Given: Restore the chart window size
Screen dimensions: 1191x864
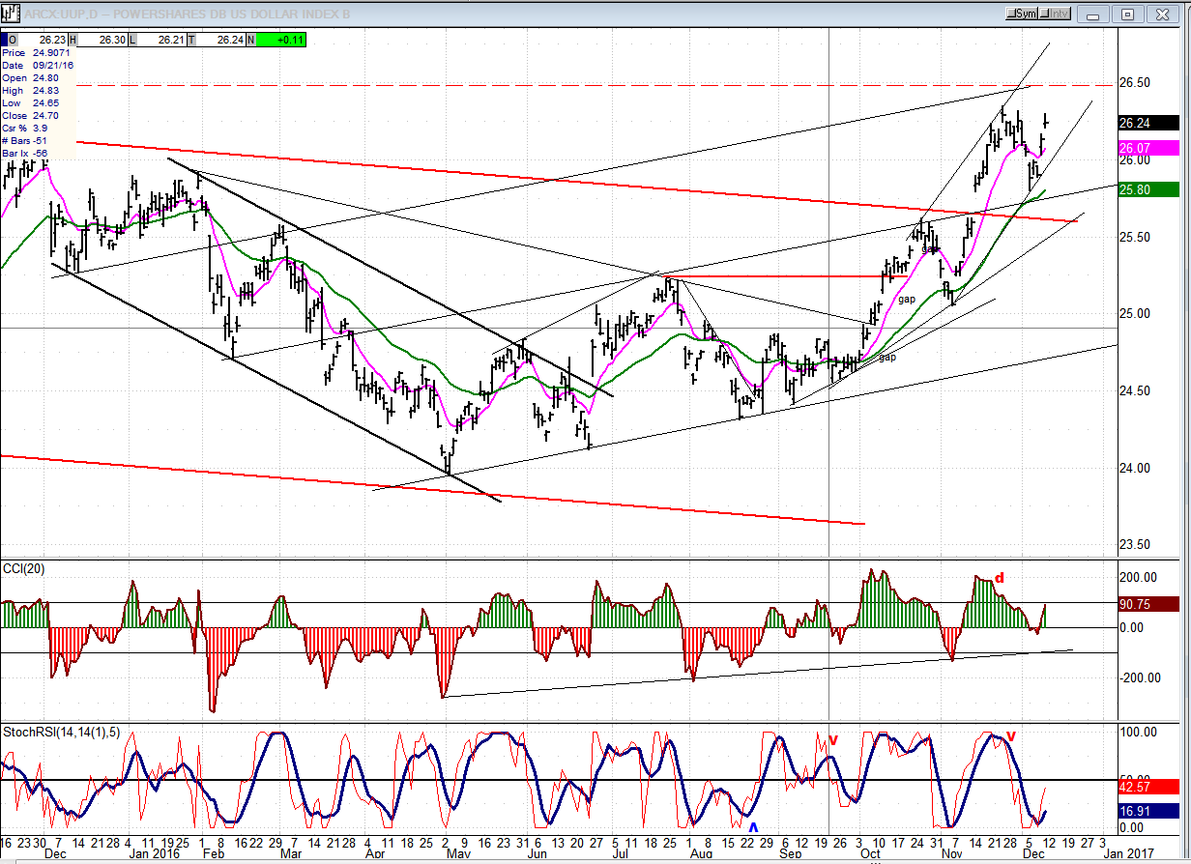Looking at the screenshot, I should 1127,14.
